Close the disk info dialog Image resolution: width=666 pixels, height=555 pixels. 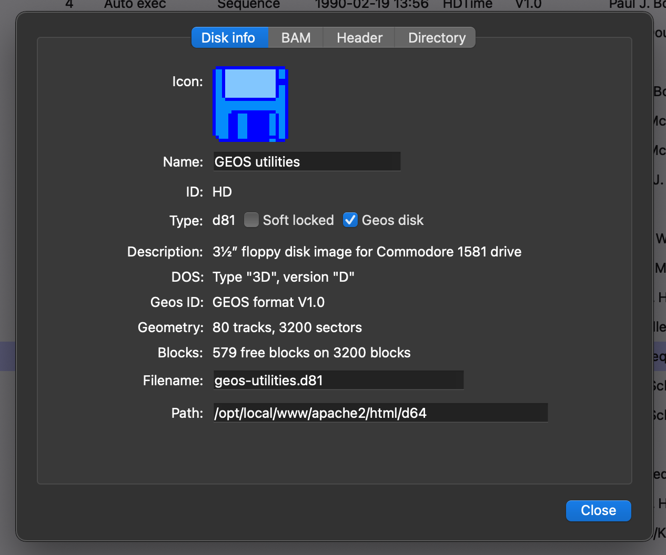point(598,510)
